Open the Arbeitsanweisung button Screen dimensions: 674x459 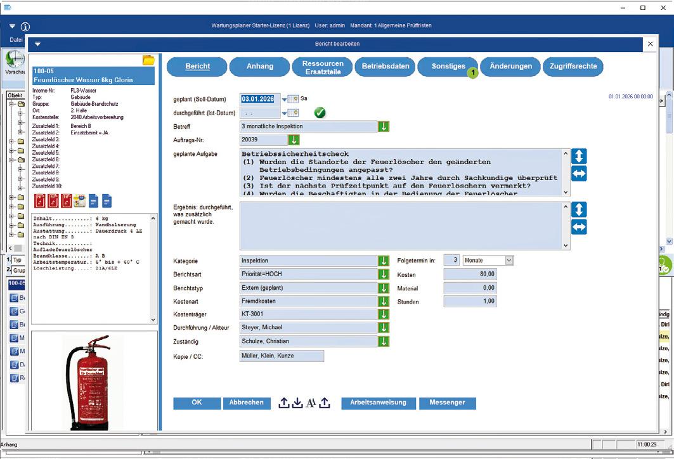[379, 403]
